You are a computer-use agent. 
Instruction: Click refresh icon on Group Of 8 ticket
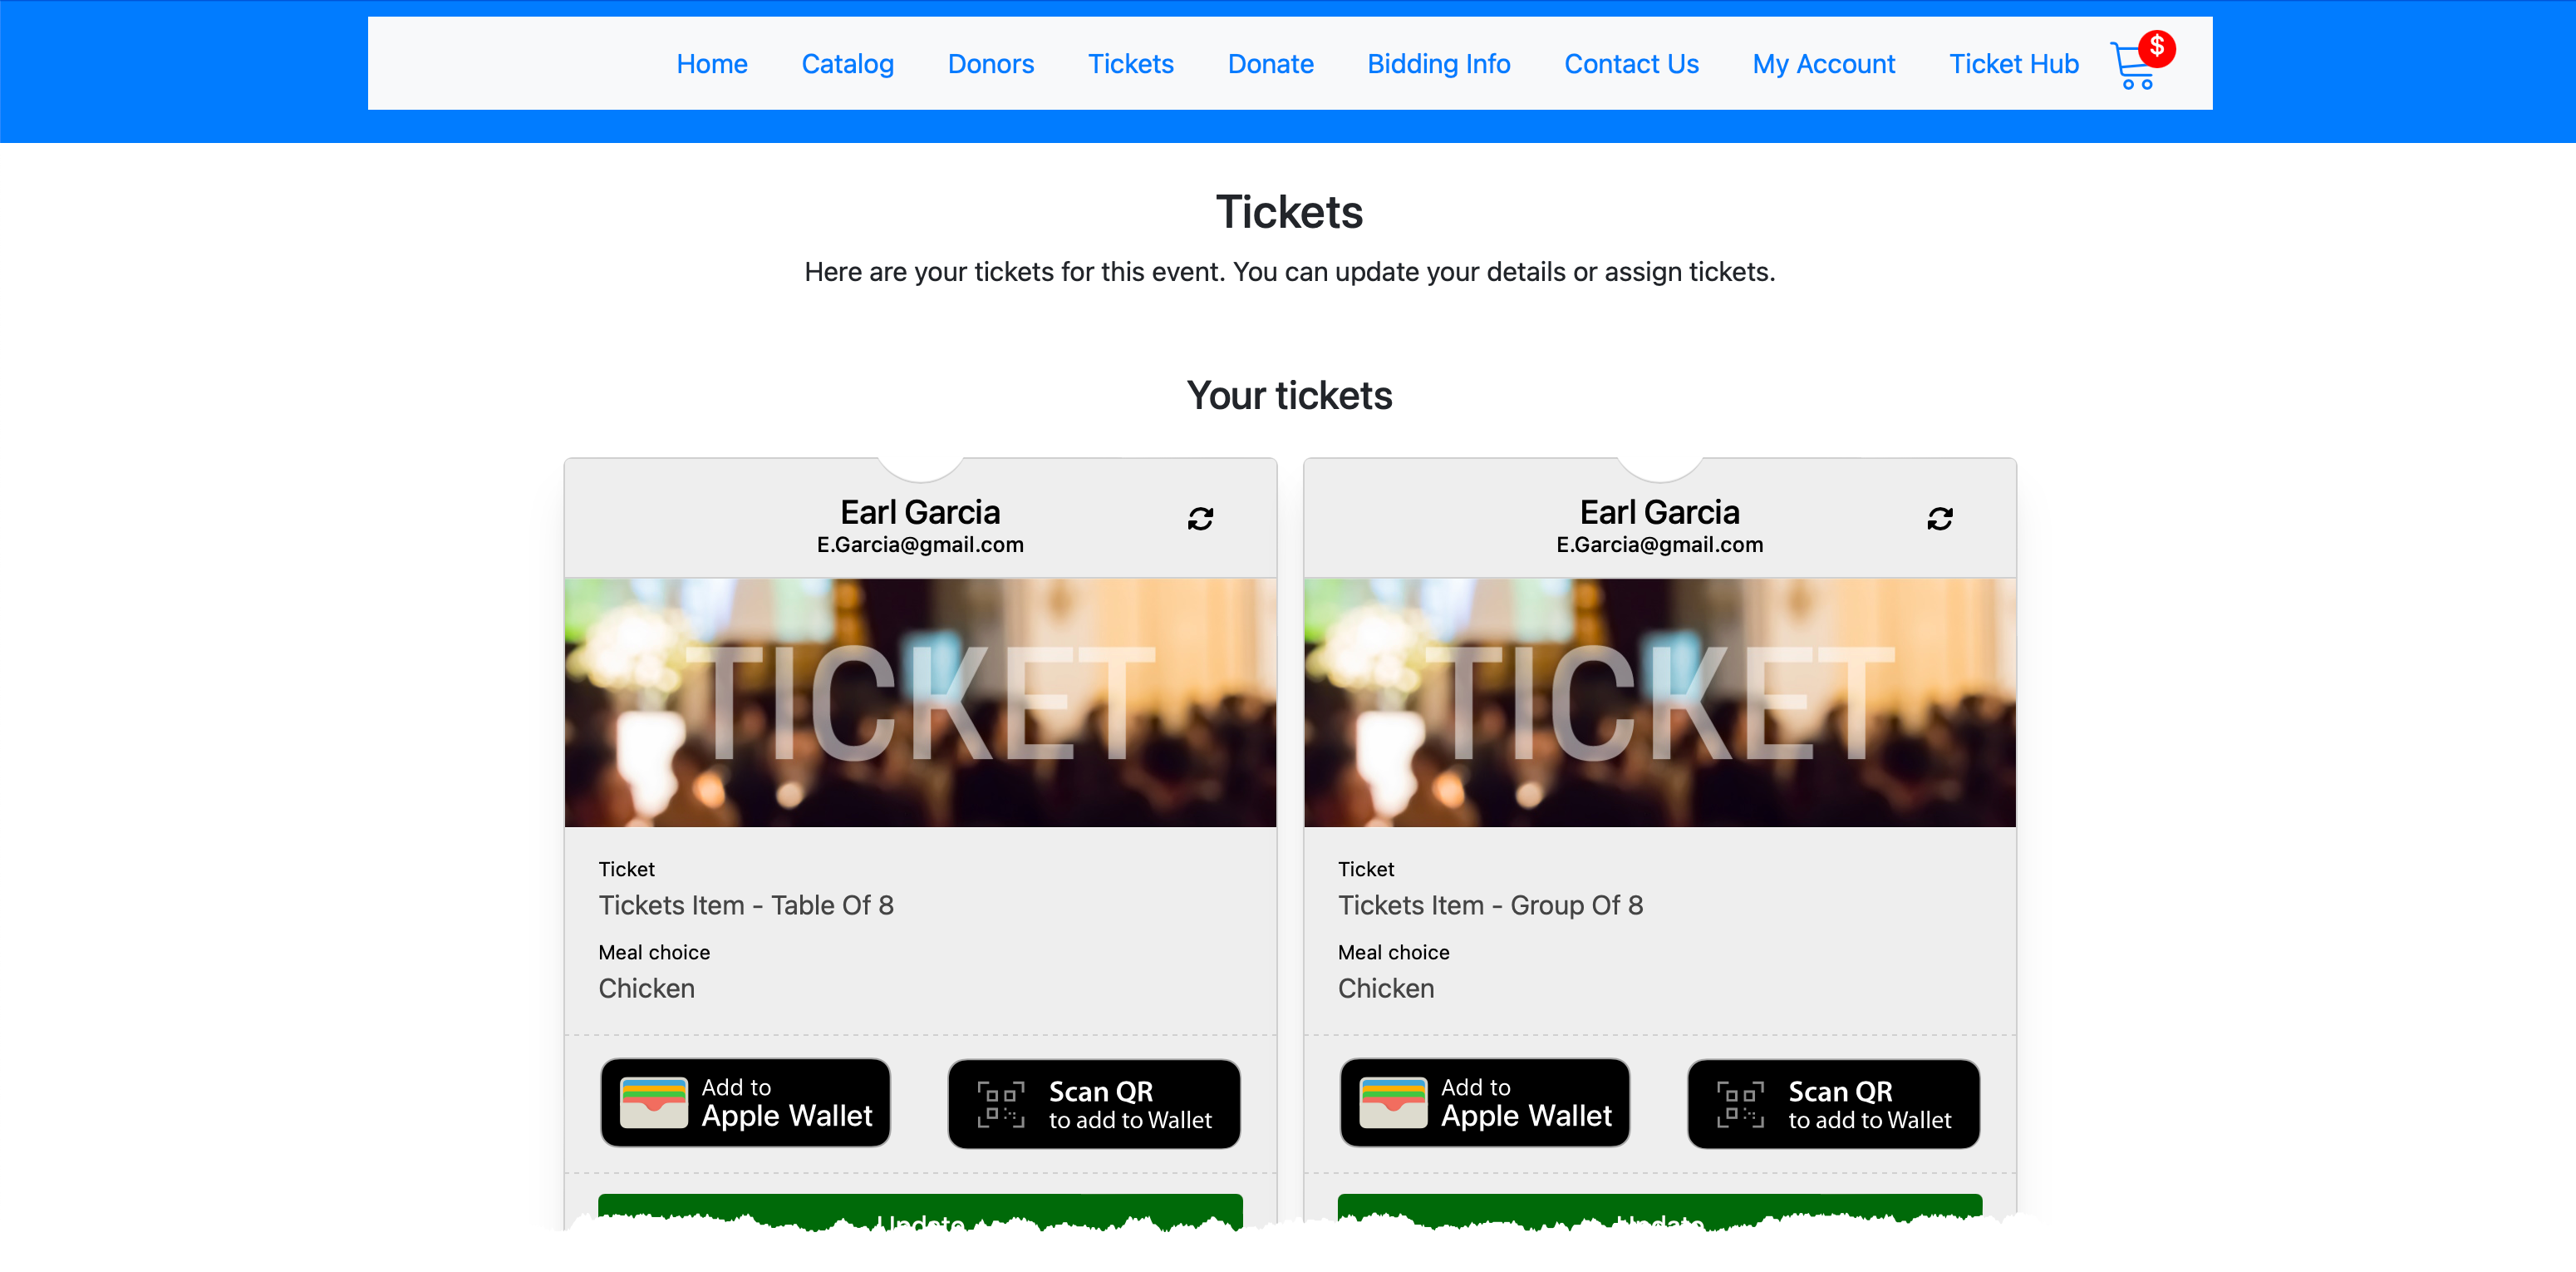pos(1939,519)
